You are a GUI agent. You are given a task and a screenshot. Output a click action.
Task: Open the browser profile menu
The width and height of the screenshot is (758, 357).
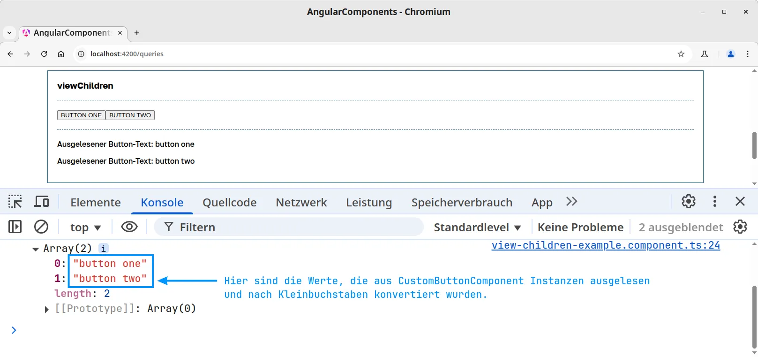731,54
